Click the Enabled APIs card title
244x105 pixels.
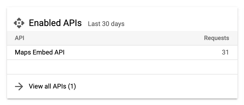55,23
